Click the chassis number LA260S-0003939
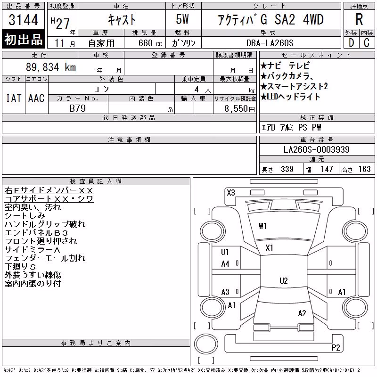The image size is (377, 377). click(316, 149)
